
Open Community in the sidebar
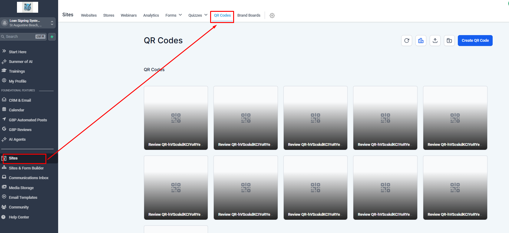(19, 207)
